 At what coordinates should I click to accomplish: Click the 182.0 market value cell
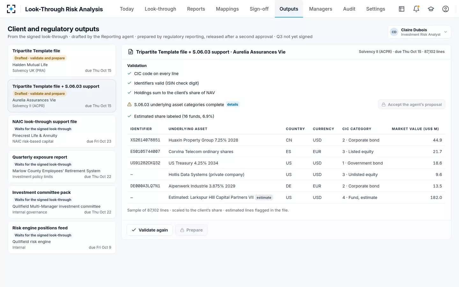(436, 197)
